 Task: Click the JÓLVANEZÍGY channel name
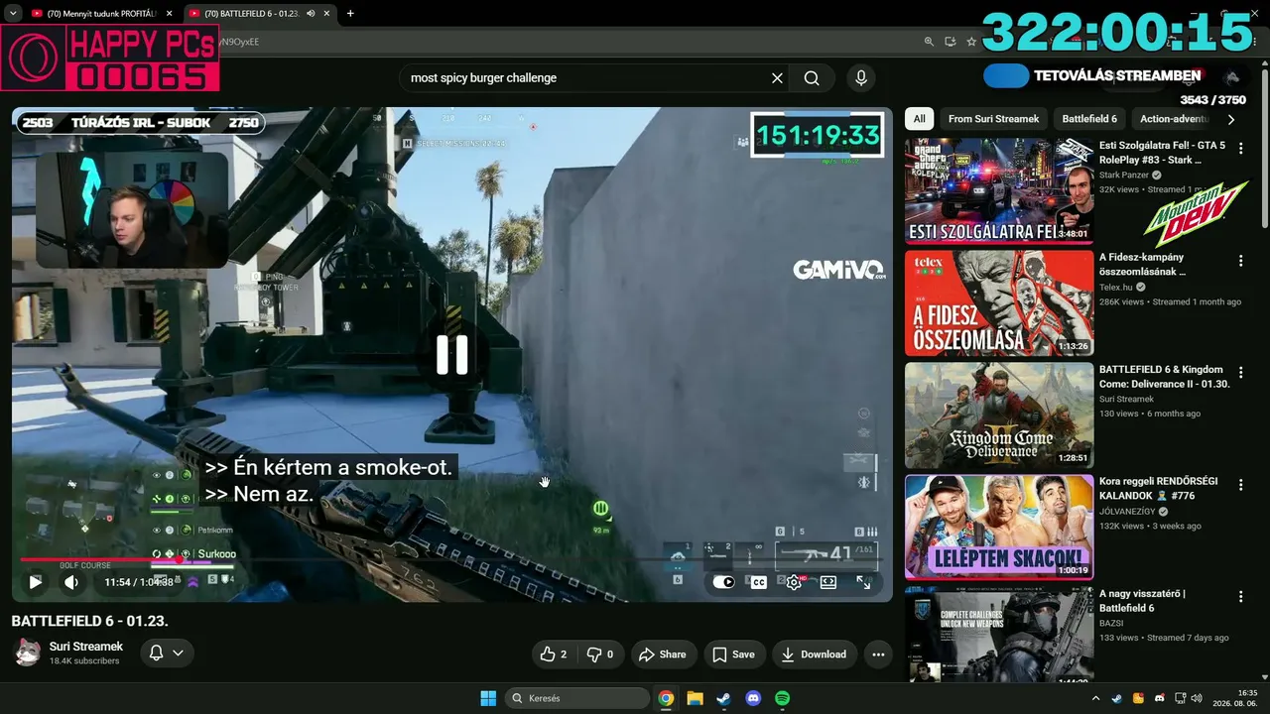coord(1127,512)
